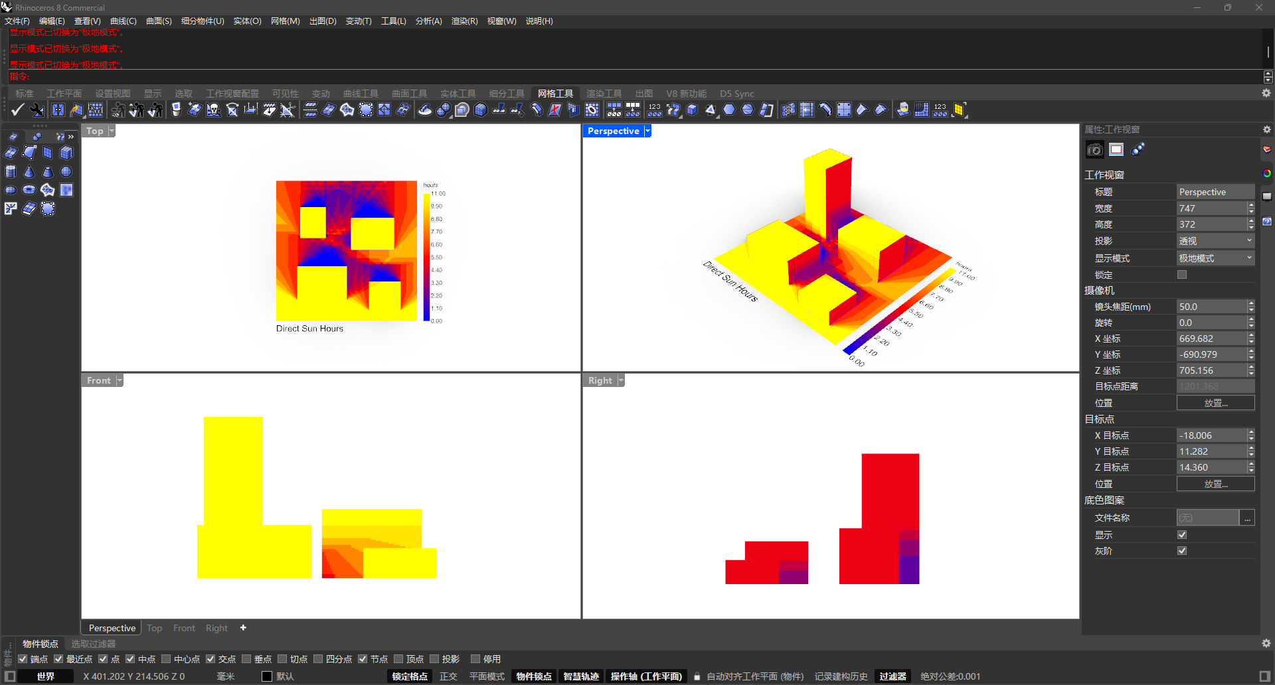This screenshot has width=1275, height=685.
Task: Click the osnap panel gear icon
Action: coord(1266,643)
